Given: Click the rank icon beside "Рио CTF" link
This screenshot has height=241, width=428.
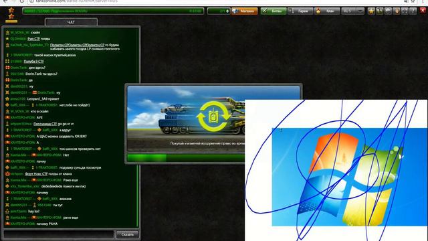Looking at the screenshot, I should click(x=7, y=39).
